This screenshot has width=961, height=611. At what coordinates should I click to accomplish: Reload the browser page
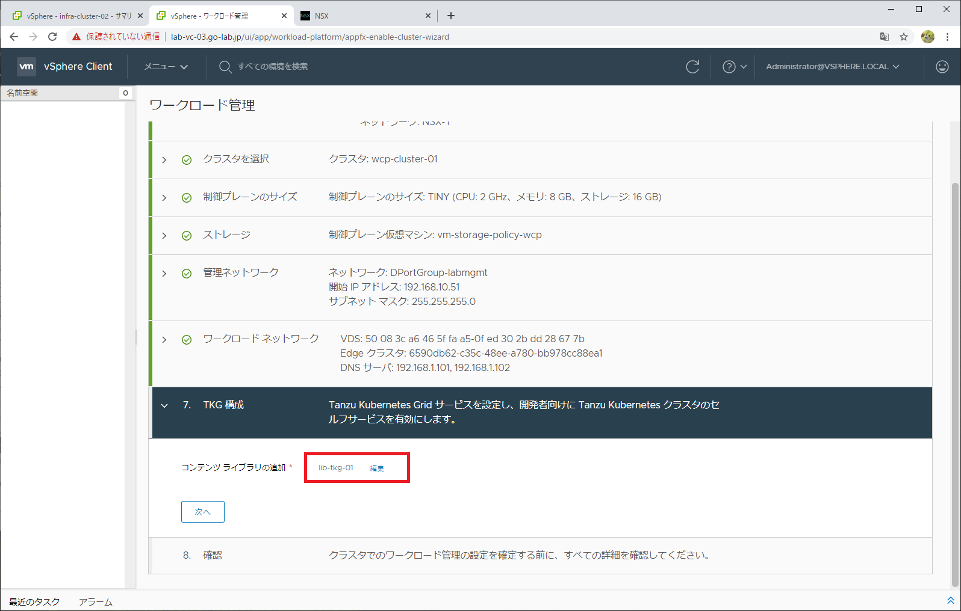coord(52,37)
